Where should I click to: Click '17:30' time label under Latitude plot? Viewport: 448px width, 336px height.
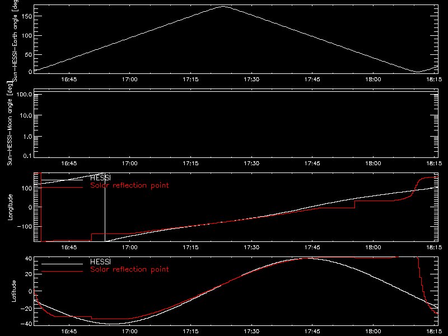[251, 332]
